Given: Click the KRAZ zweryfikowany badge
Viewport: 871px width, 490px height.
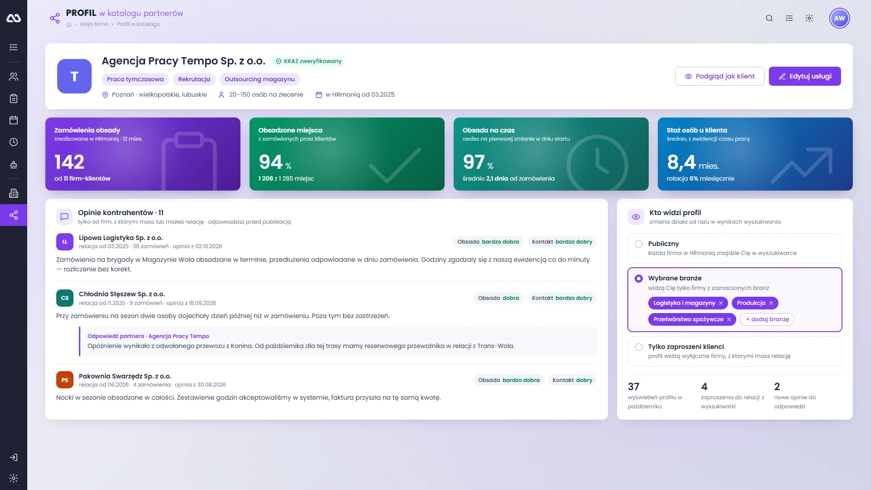Looking at the screenshot, I should 308,61.
